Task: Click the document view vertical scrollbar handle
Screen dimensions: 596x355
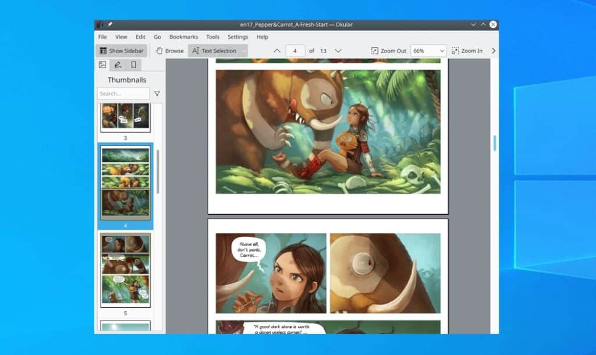Action: pos(495,143)
